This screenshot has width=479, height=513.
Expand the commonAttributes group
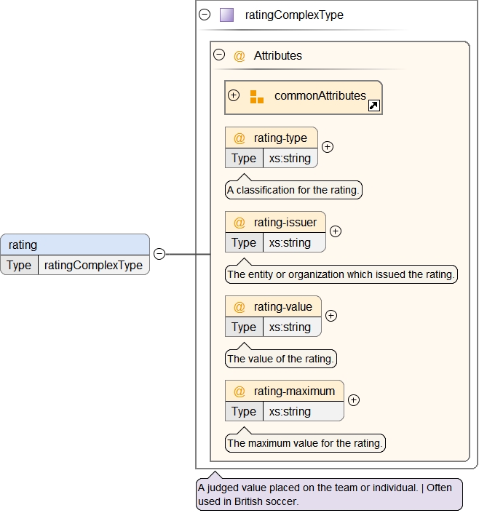tap(234, 95)
